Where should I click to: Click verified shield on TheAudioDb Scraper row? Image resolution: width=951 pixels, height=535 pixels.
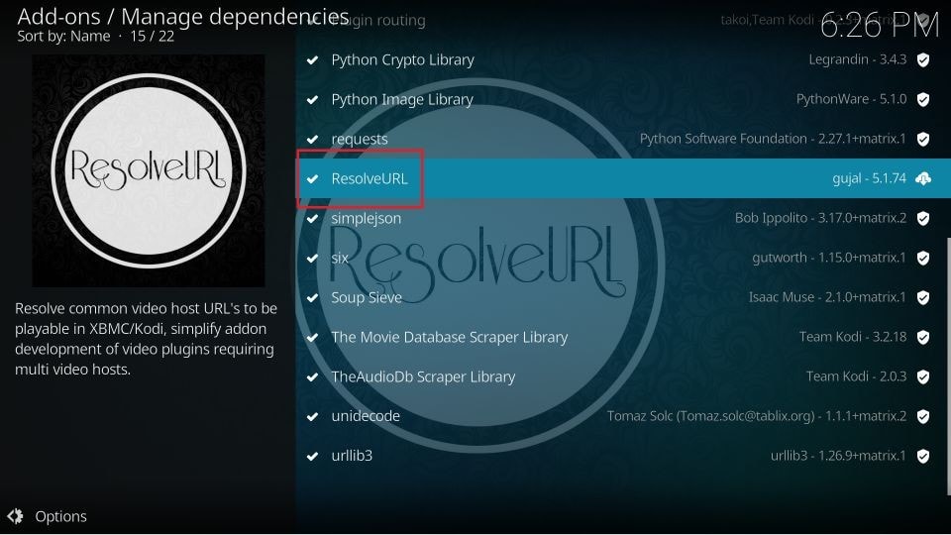point(923,376)
